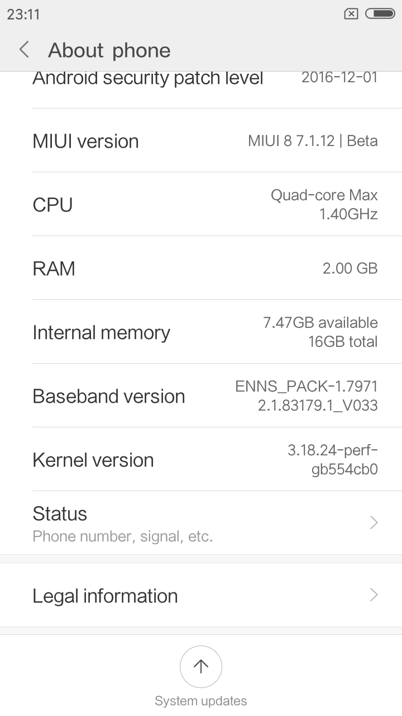Tap the crossed-box icon in status bar
Image resolution: width=402 pixels, height=716 pixels.
pos(351,14)
